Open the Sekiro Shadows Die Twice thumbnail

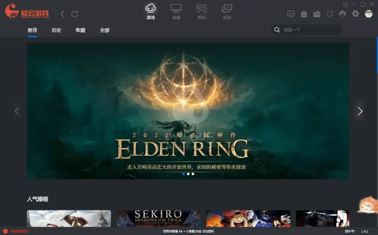(x=158, y=219)
